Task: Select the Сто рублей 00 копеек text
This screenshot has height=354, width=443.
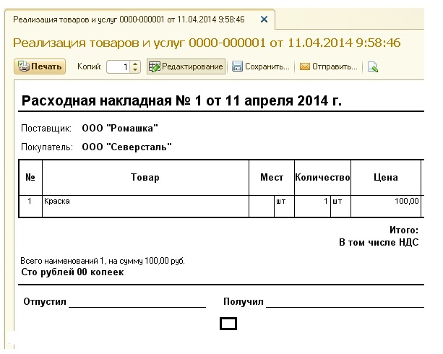Action: (72, 272)
